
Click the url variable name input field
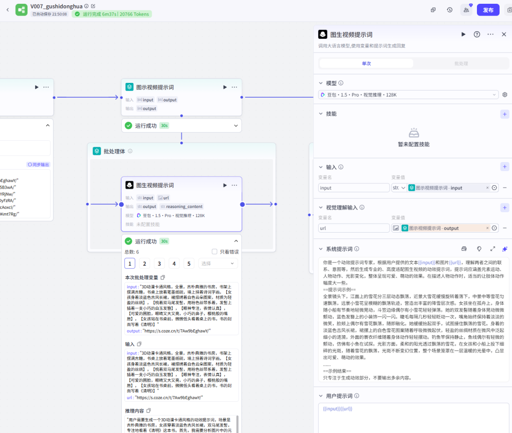click(x=354, y=228)
